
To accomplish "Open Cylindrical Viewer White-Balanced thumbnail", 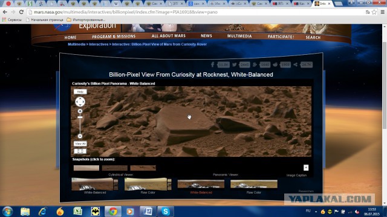I will (95, 184).
